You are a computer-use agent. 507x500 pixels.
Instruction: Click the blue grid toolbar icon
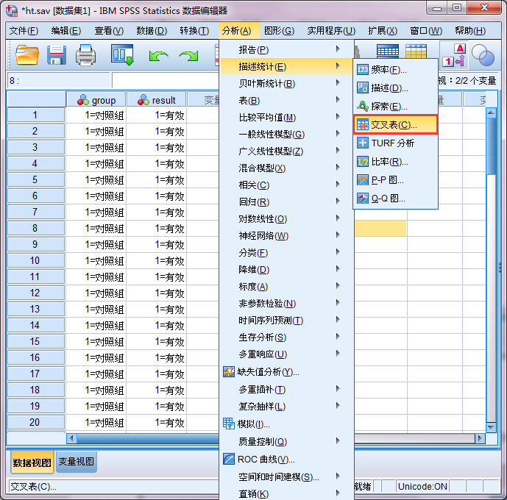(x=388, y=51)
